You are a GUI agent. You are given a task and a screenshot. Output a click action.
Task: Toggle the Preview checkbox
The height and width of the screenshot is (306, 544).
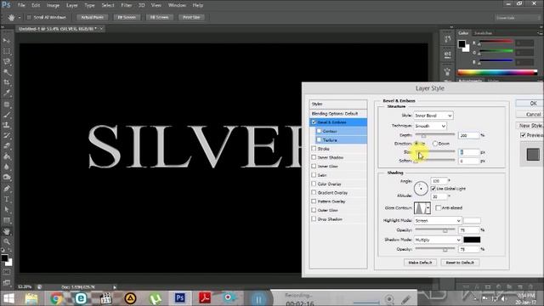(524, 135)
